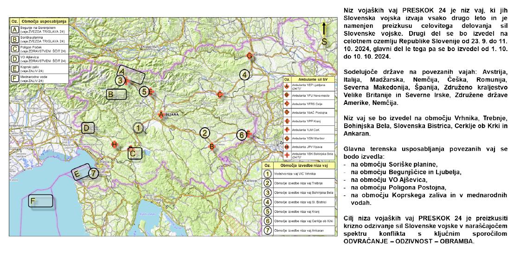
Task: Click legend cross for Ambulanta VBK Bohinjska Bela
Action: point(287,155)
